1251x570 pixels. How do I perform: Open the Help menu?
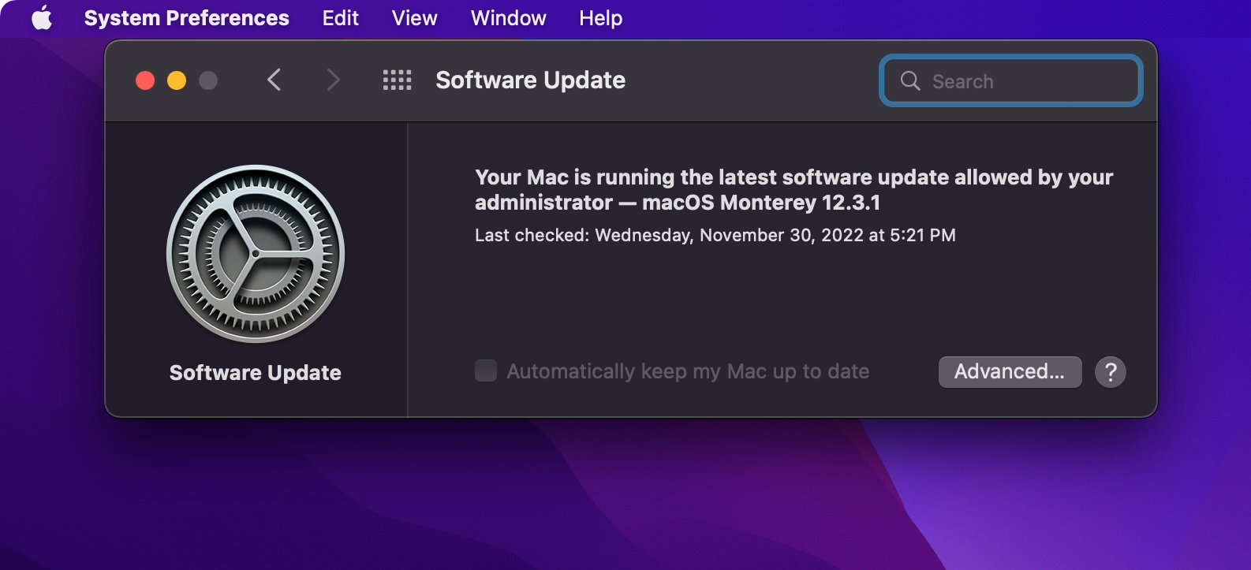pos(600,17)
